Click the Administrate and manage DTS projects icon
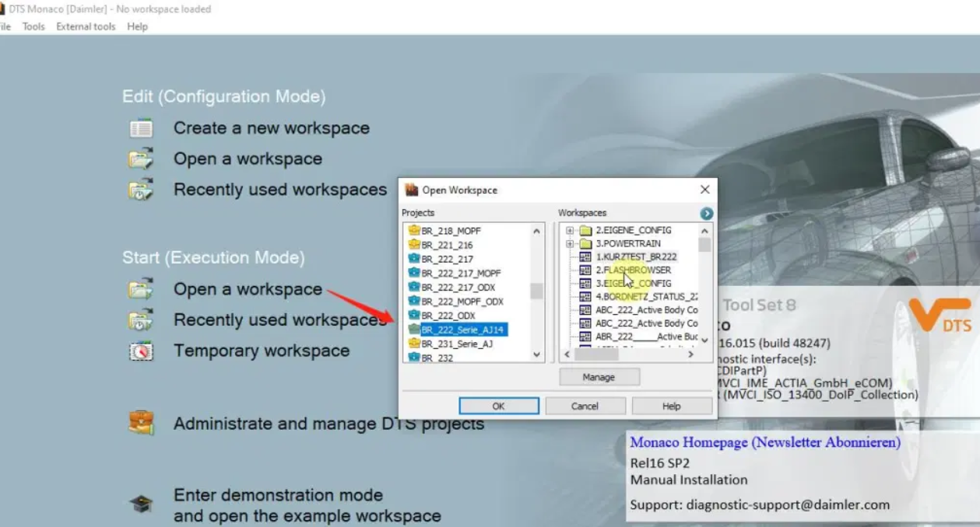The height and width of the screenshot is (527, 980). (x=141, y=424)
